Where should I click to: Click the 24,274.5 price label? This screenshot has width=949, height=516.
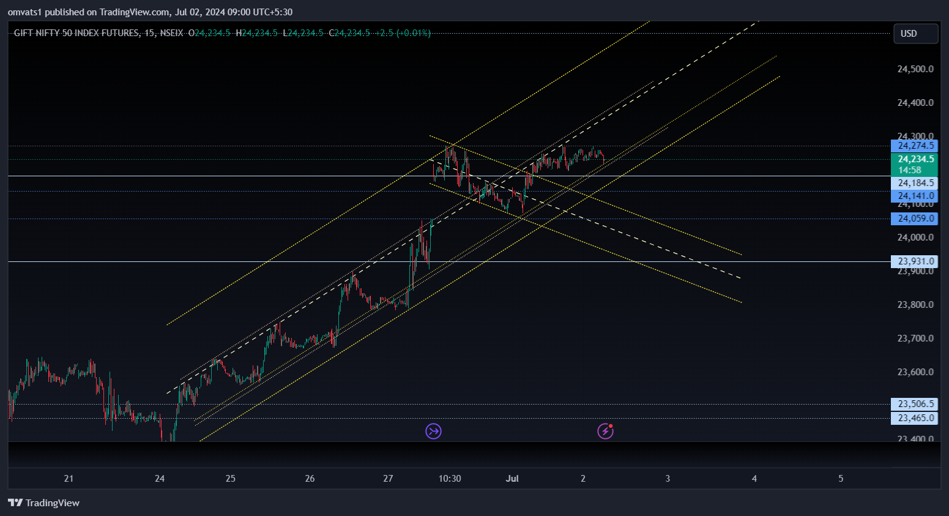pyautogui.click(x=915, y=146)
